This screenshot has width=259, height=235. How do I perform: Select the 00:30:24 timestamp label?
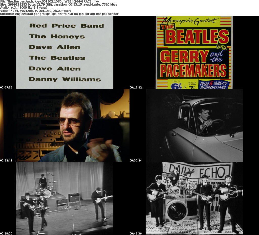136,160
